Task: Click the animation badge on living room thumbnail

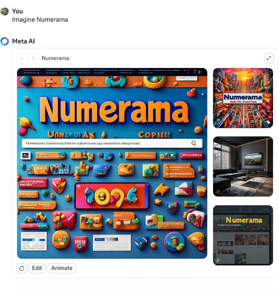Action: pos(218,192)
